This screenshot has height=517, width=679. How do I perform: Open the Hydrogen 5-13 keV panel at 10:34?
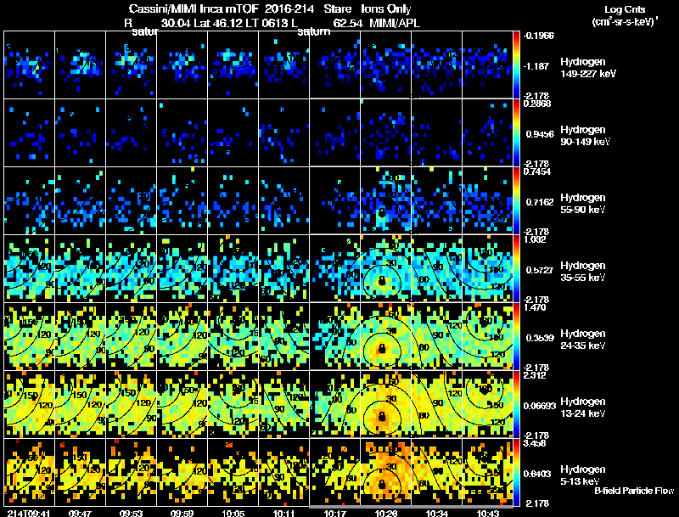click(x=436, y=472)
